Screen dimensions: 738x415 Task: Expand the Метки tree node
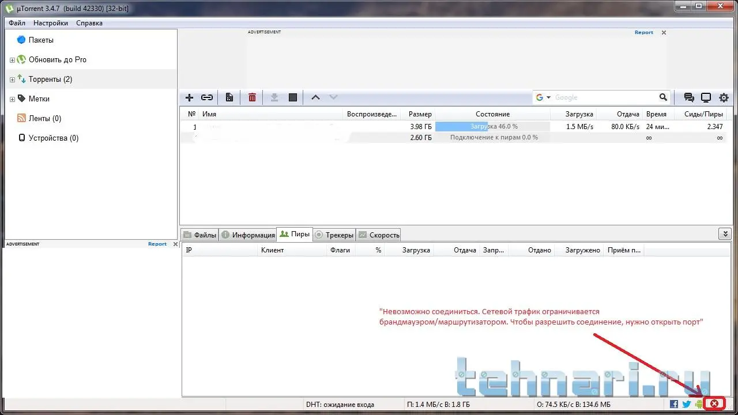point(12,99)
